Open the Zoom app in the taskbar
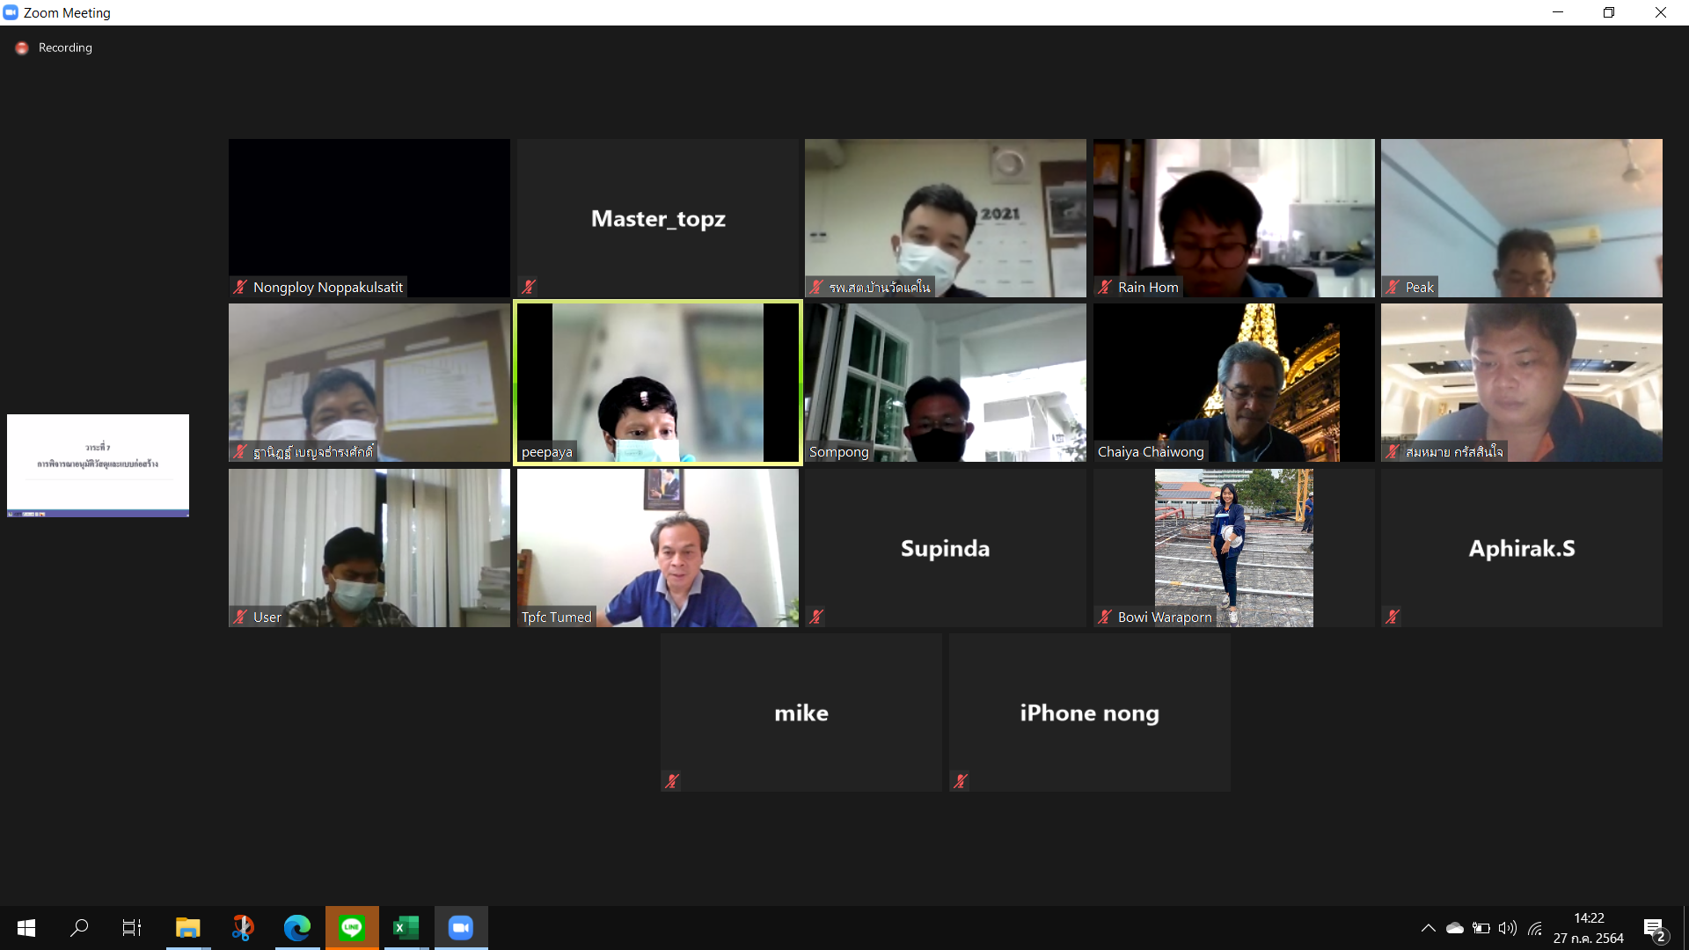The height and width of the screenshot is (950, 1689). pyautogui.click(x=461, y=927)
